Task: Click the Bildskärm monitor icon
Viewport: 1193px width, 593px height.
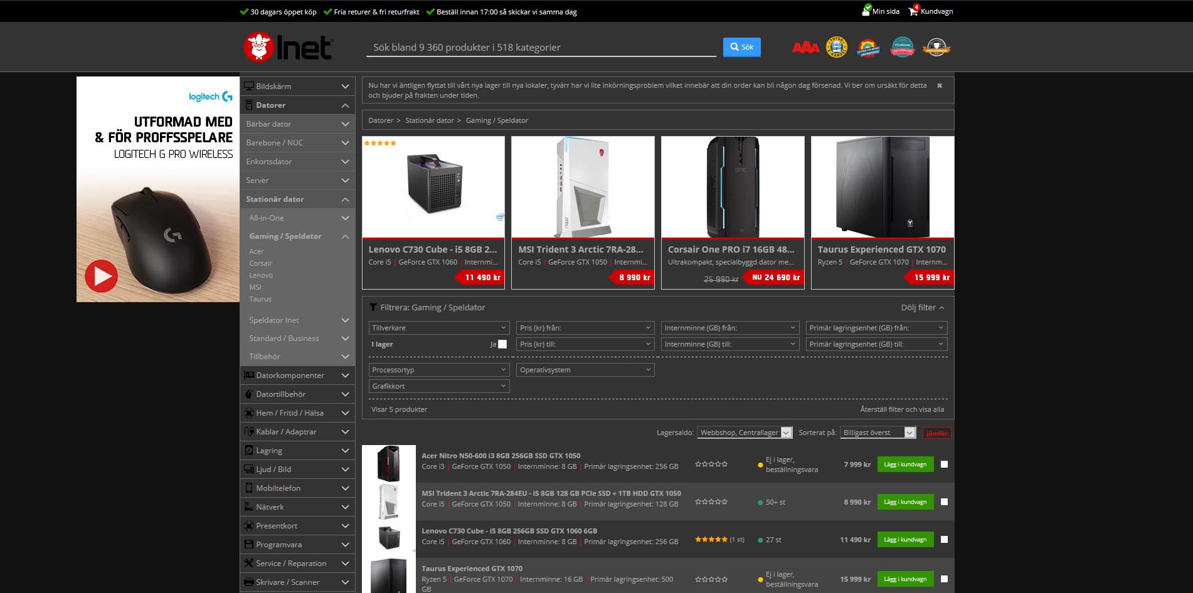Action: (x=249, y=86)
